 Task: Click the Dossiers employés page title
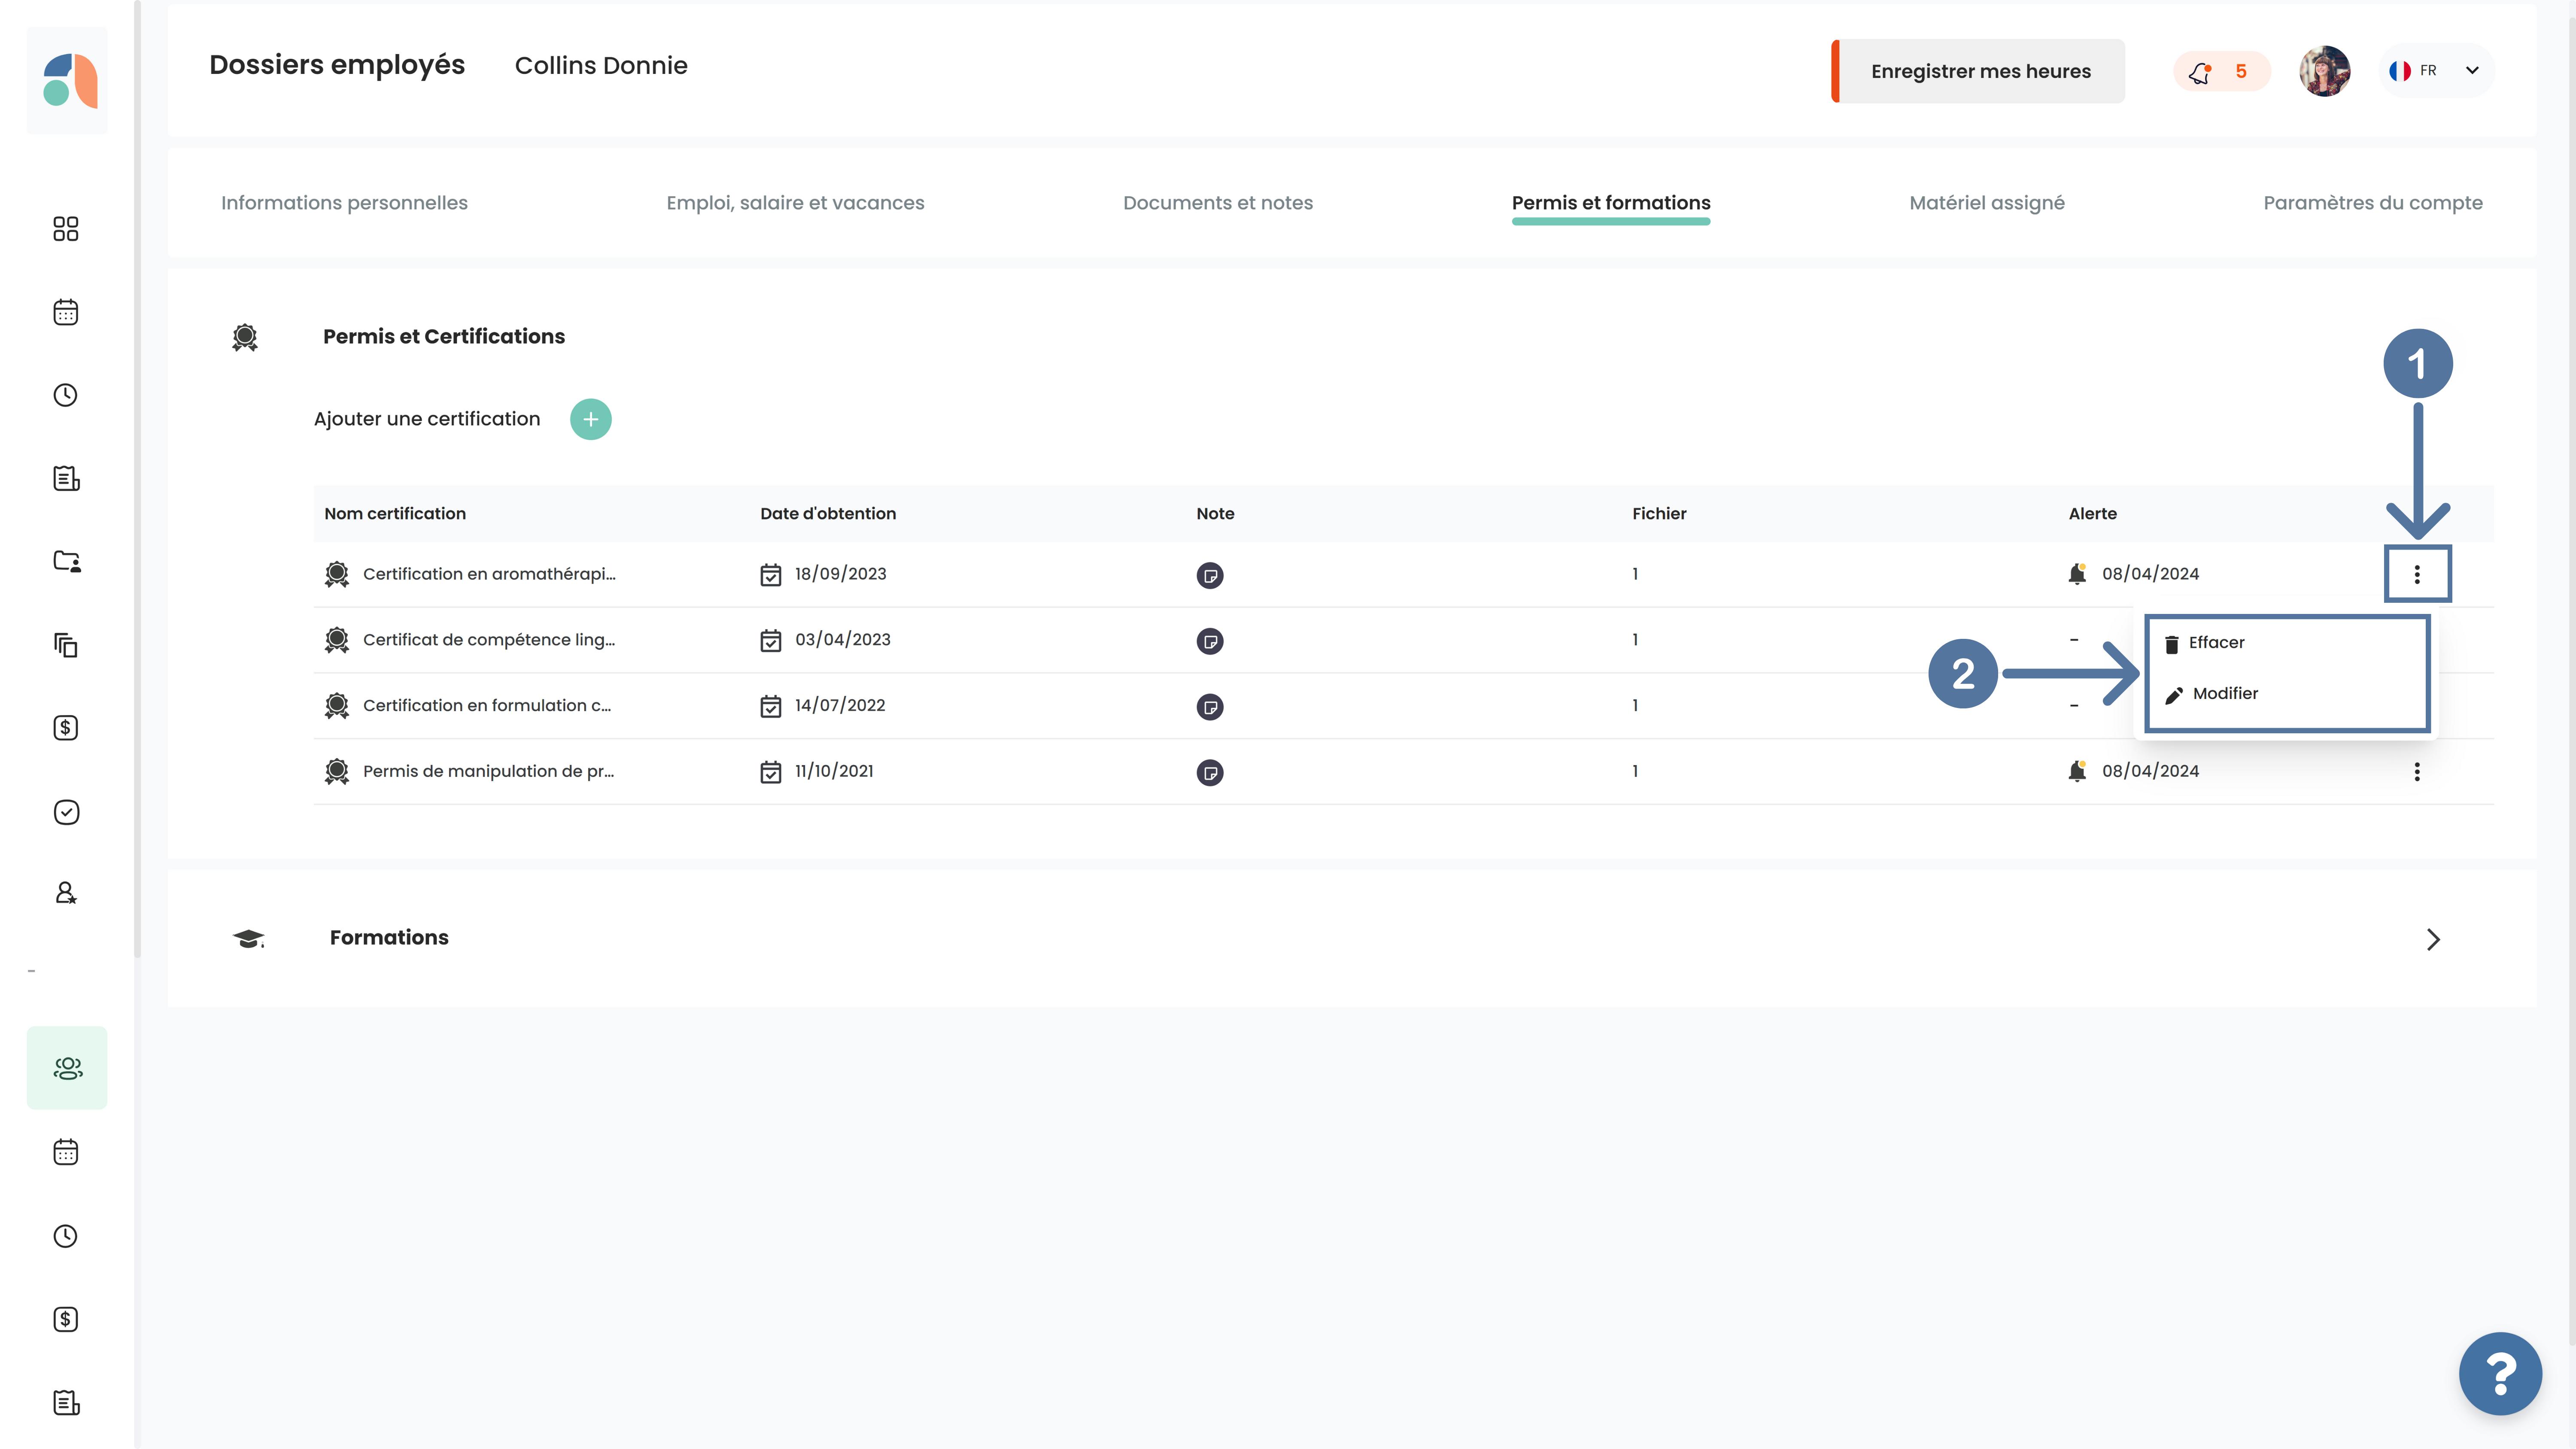click(x=337, y=65)
